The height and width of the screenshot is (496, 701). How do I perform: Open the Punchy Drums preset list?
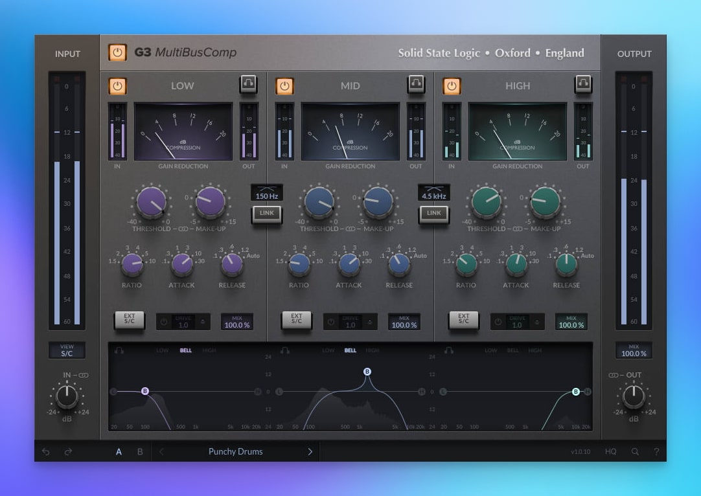pos(235,452)
